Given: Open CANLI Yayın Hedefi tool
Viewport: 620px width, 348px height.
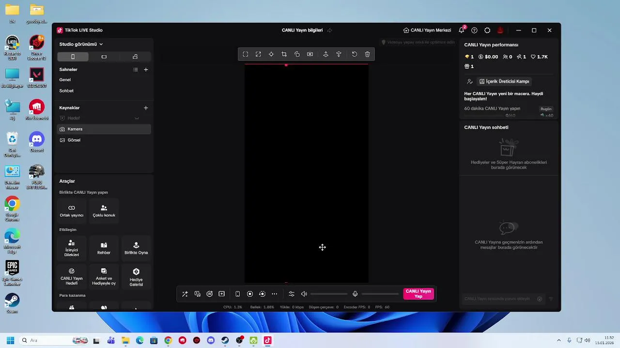Looking at the screenshot, I should pos(72,276).
